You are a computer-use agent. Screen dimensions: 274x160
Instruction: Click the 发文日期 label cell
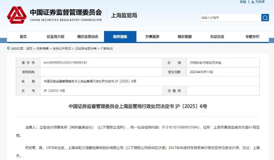(174, 72)
